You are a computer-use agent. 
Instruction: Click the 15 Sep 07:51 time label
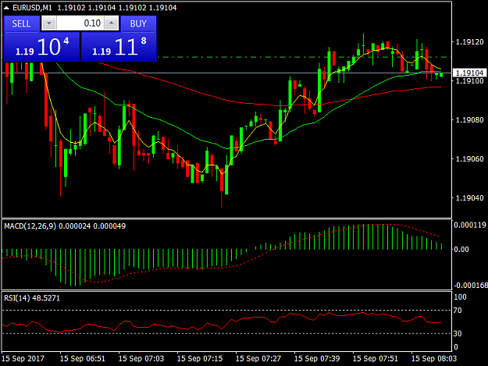pos(376,358)
